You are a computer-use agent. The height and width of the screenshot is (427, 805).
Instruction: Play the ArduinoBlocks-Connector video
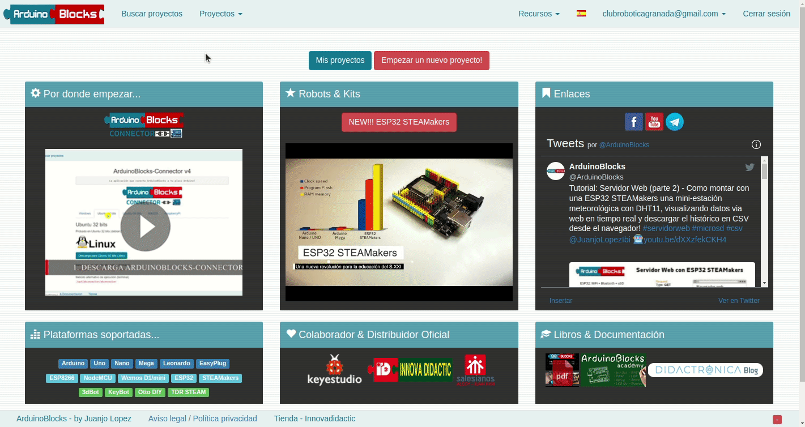click(145, 227)
